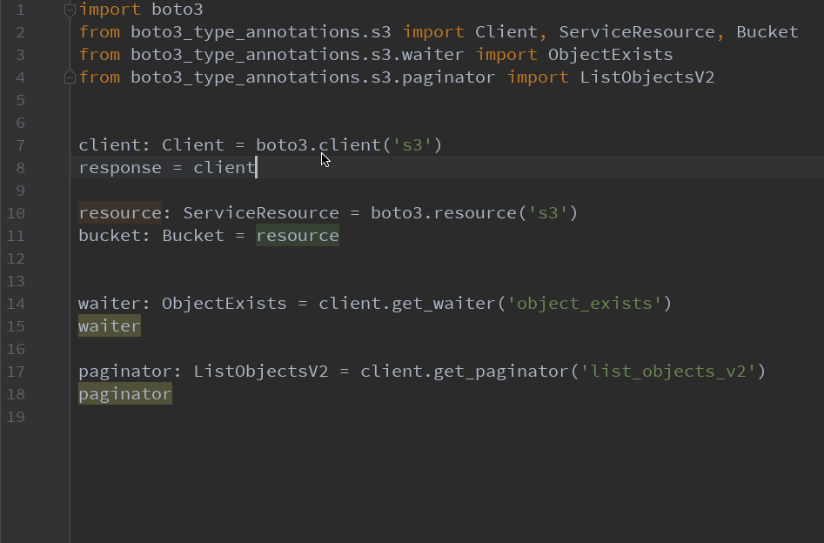824x543 pixels.
Task: Click line number 8 in the gutter
Action: coord(21,168)
